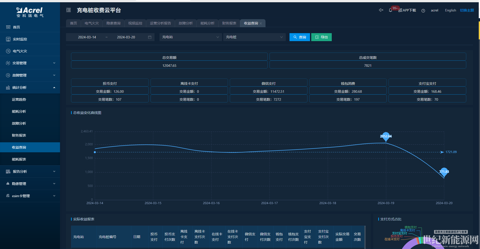Image resolution: width=480 pixels, height=249 pixels.
Task: Select 运营趋势 in the sidebar
Action: coord(19,99)
